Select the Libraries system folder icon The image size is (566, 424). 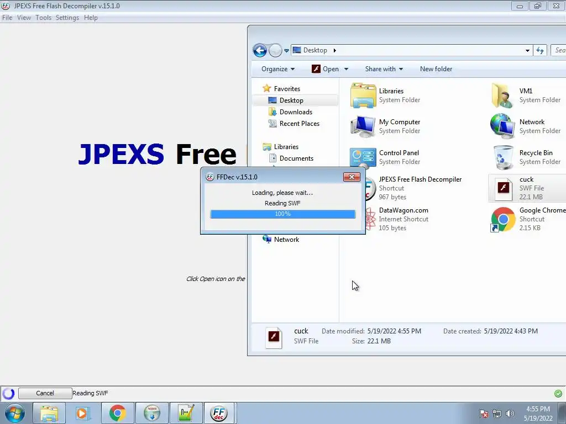[x=363, y=96]
